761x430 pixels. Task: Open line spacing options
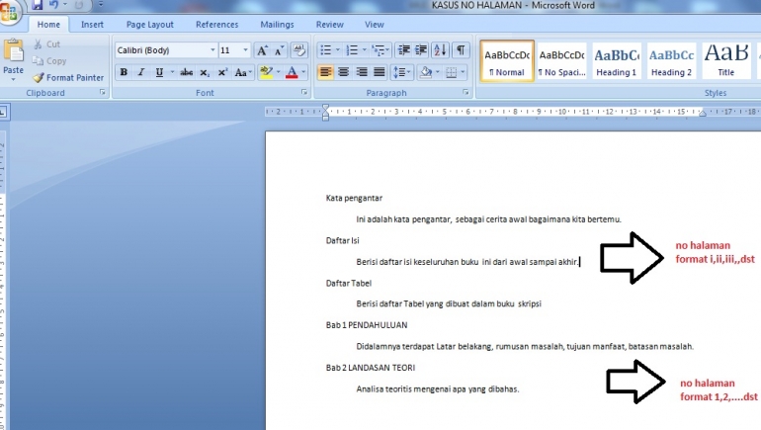pyautogui.click(x=402, y=72)
